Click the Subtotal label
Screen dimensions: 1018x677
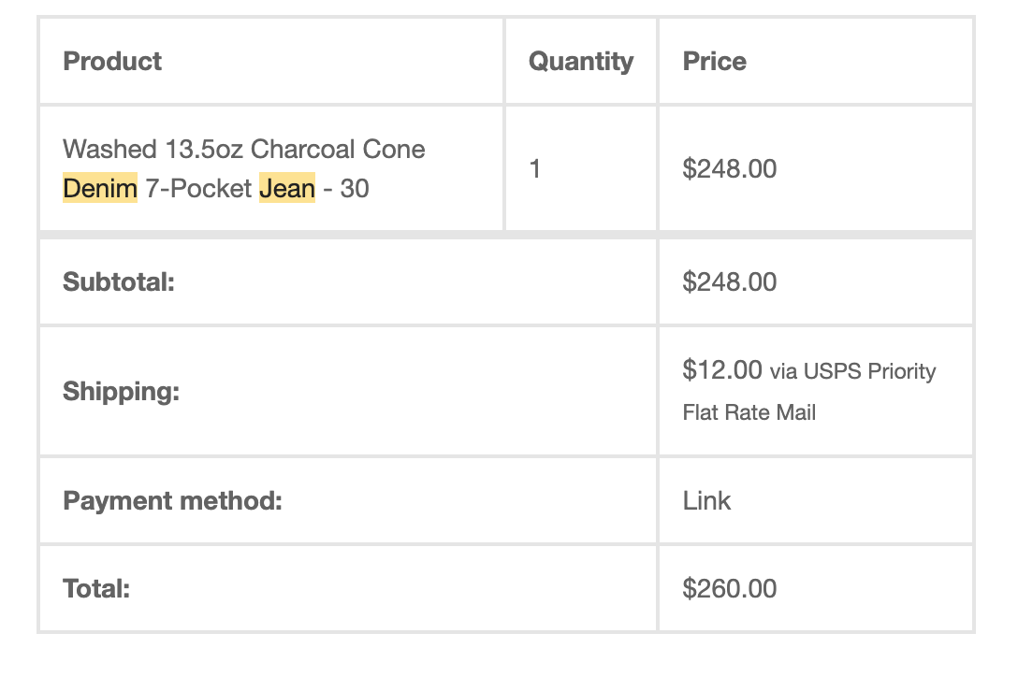coord(119,282)
